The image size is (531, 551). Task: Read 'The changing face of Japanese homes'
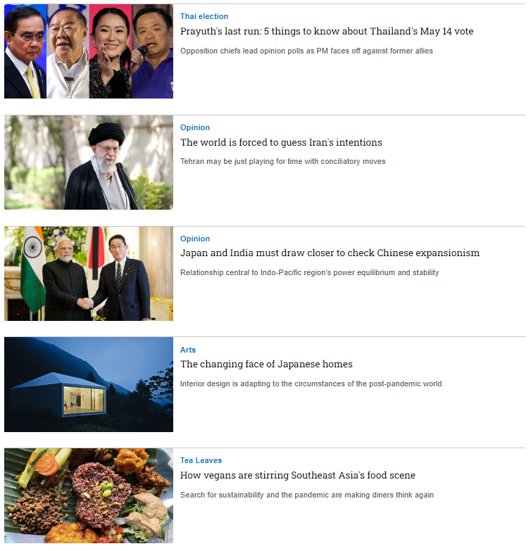click(x=266, y=364)
